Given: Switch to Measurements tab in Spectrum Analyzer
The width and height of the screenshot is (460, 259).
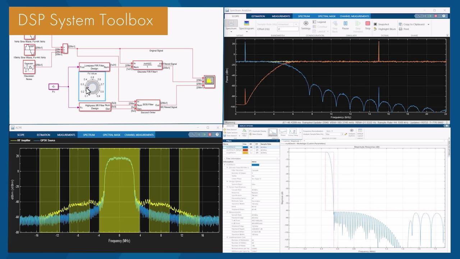Looking at the screenshot, I should 281,16.
